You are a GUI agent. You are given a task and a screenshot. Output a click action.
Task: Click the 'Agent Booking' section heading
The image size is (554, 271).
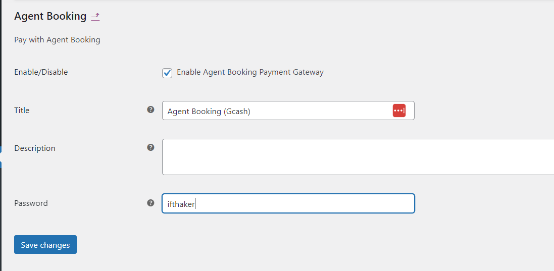coord(50,16)
